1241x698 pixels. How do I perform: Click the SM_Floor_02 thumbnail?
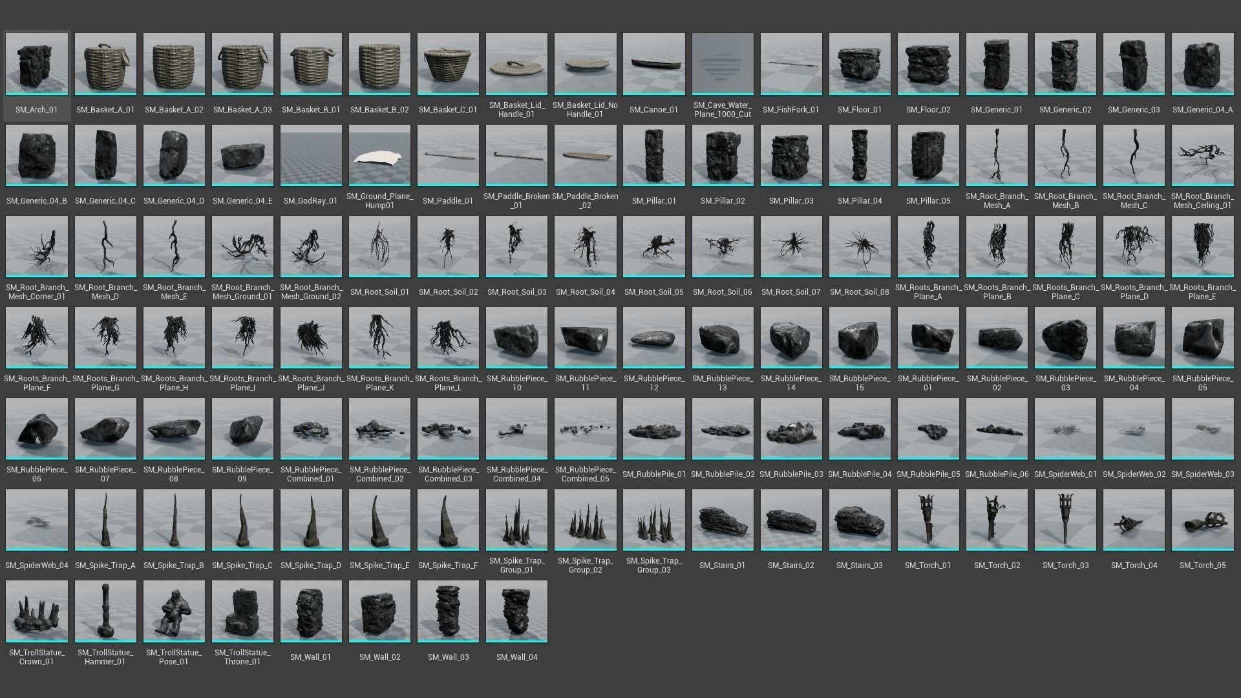pyautogui.click(x=928, y=64)
